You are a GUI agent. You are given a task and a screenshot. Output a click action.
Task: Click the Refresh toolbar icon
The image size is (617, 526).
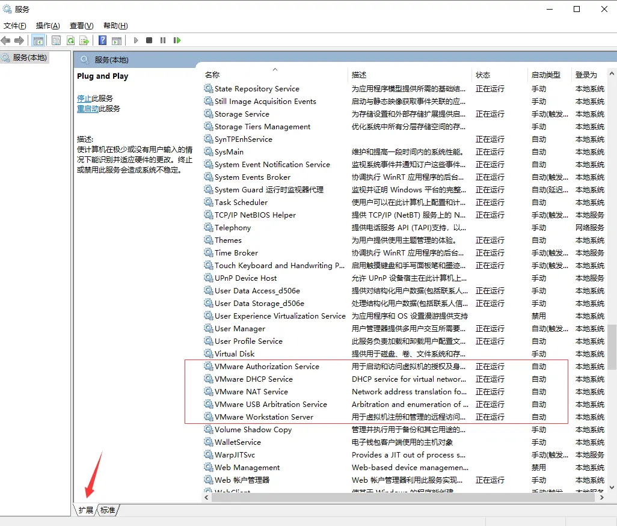(x=70, y=40)
